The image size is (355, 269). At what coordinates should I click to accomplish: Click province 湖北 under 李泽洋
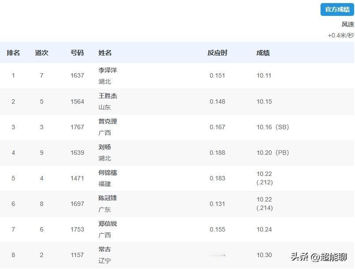pos(105,82)
